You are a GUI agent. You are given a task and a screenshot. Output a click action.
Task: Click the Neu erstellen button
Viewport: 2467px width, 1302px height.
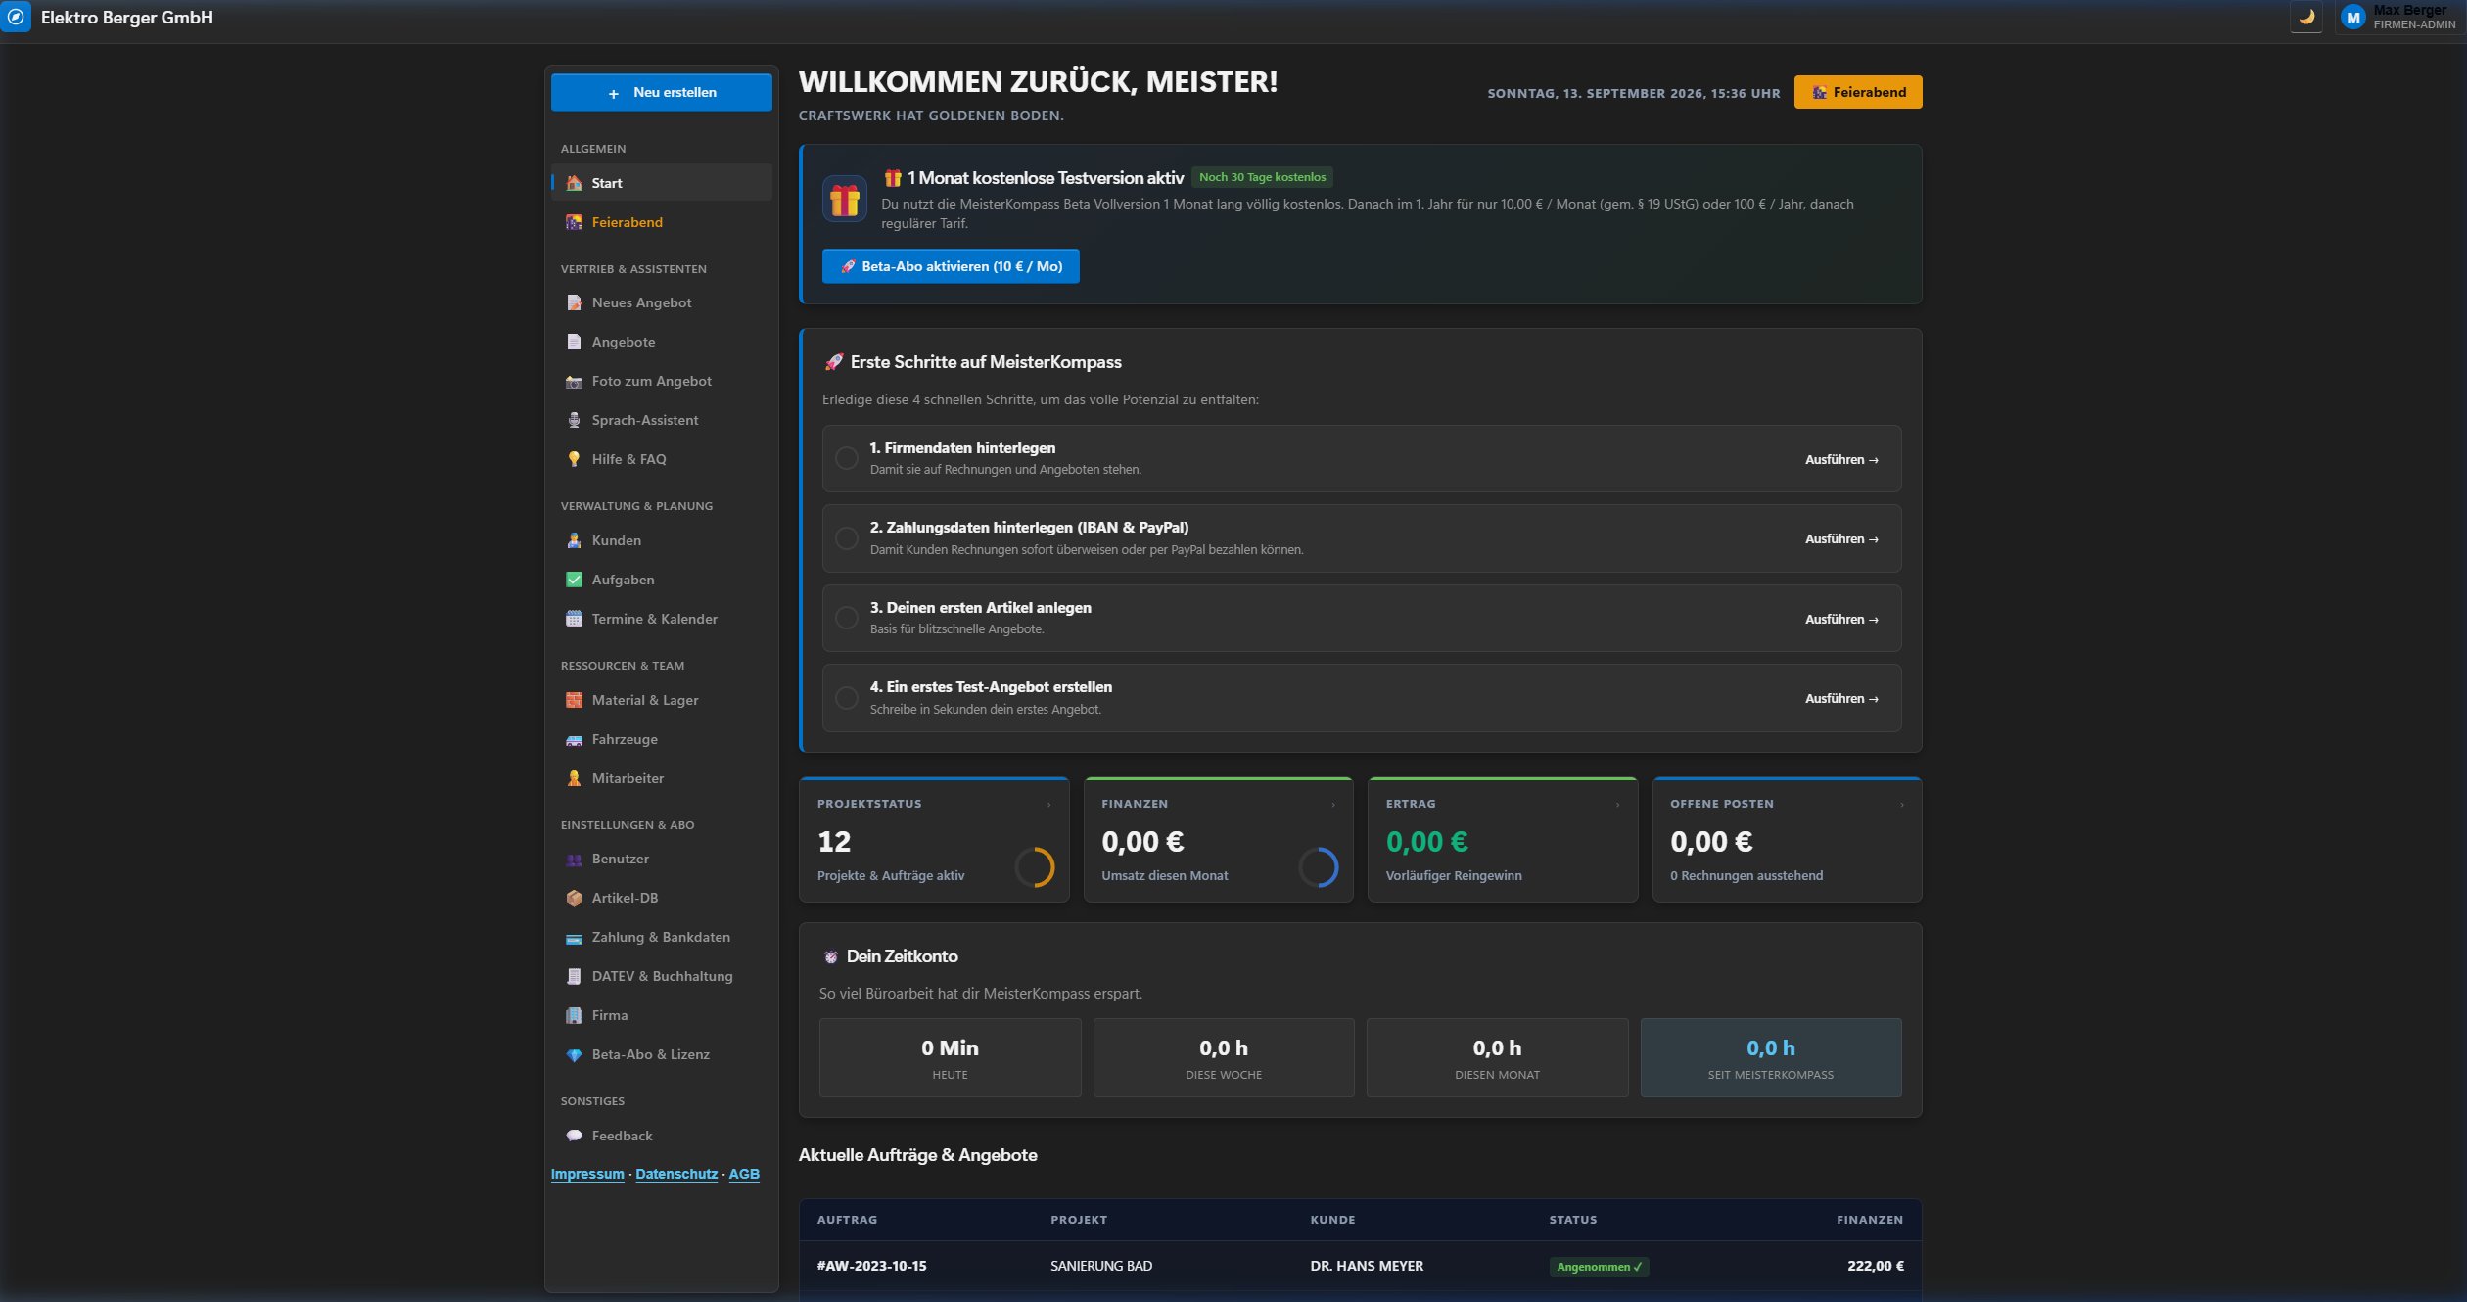(x=661, y=92)
